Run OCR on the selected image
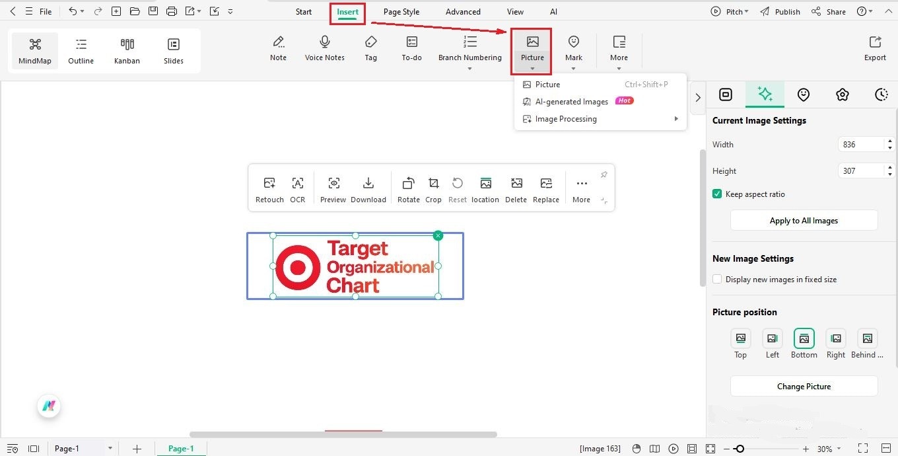Screen dimensions: 898x456 point(298,190)
